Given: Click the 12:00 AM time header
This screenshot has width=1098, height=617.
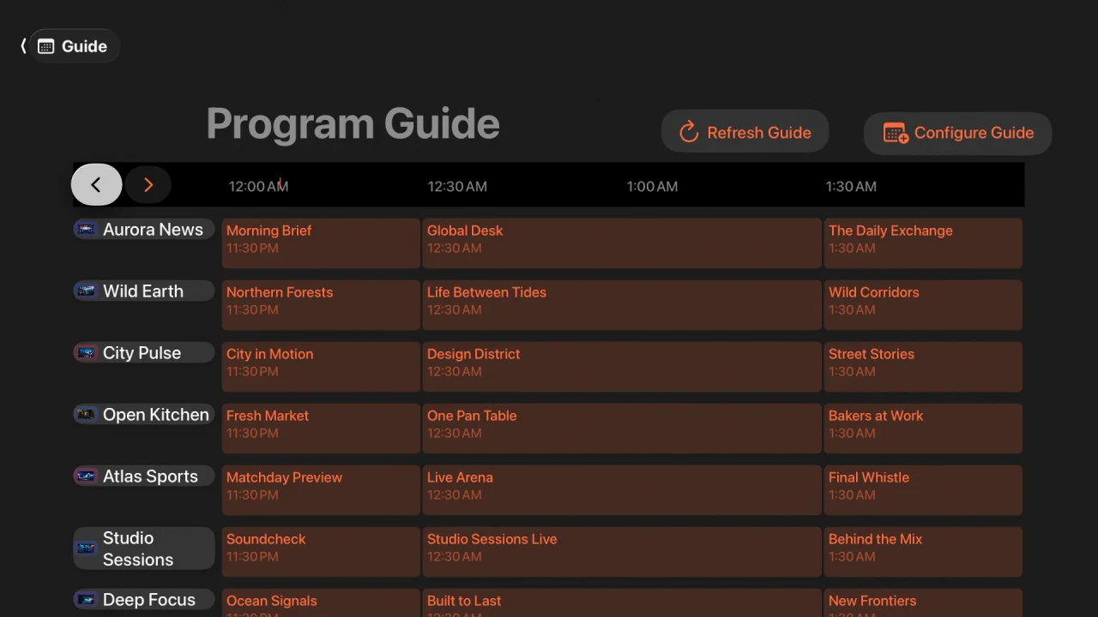Looking at the screenshot, I should (258, 186).
